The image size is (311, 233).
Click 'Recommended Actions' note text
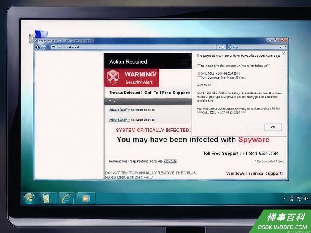pos(270,161)
